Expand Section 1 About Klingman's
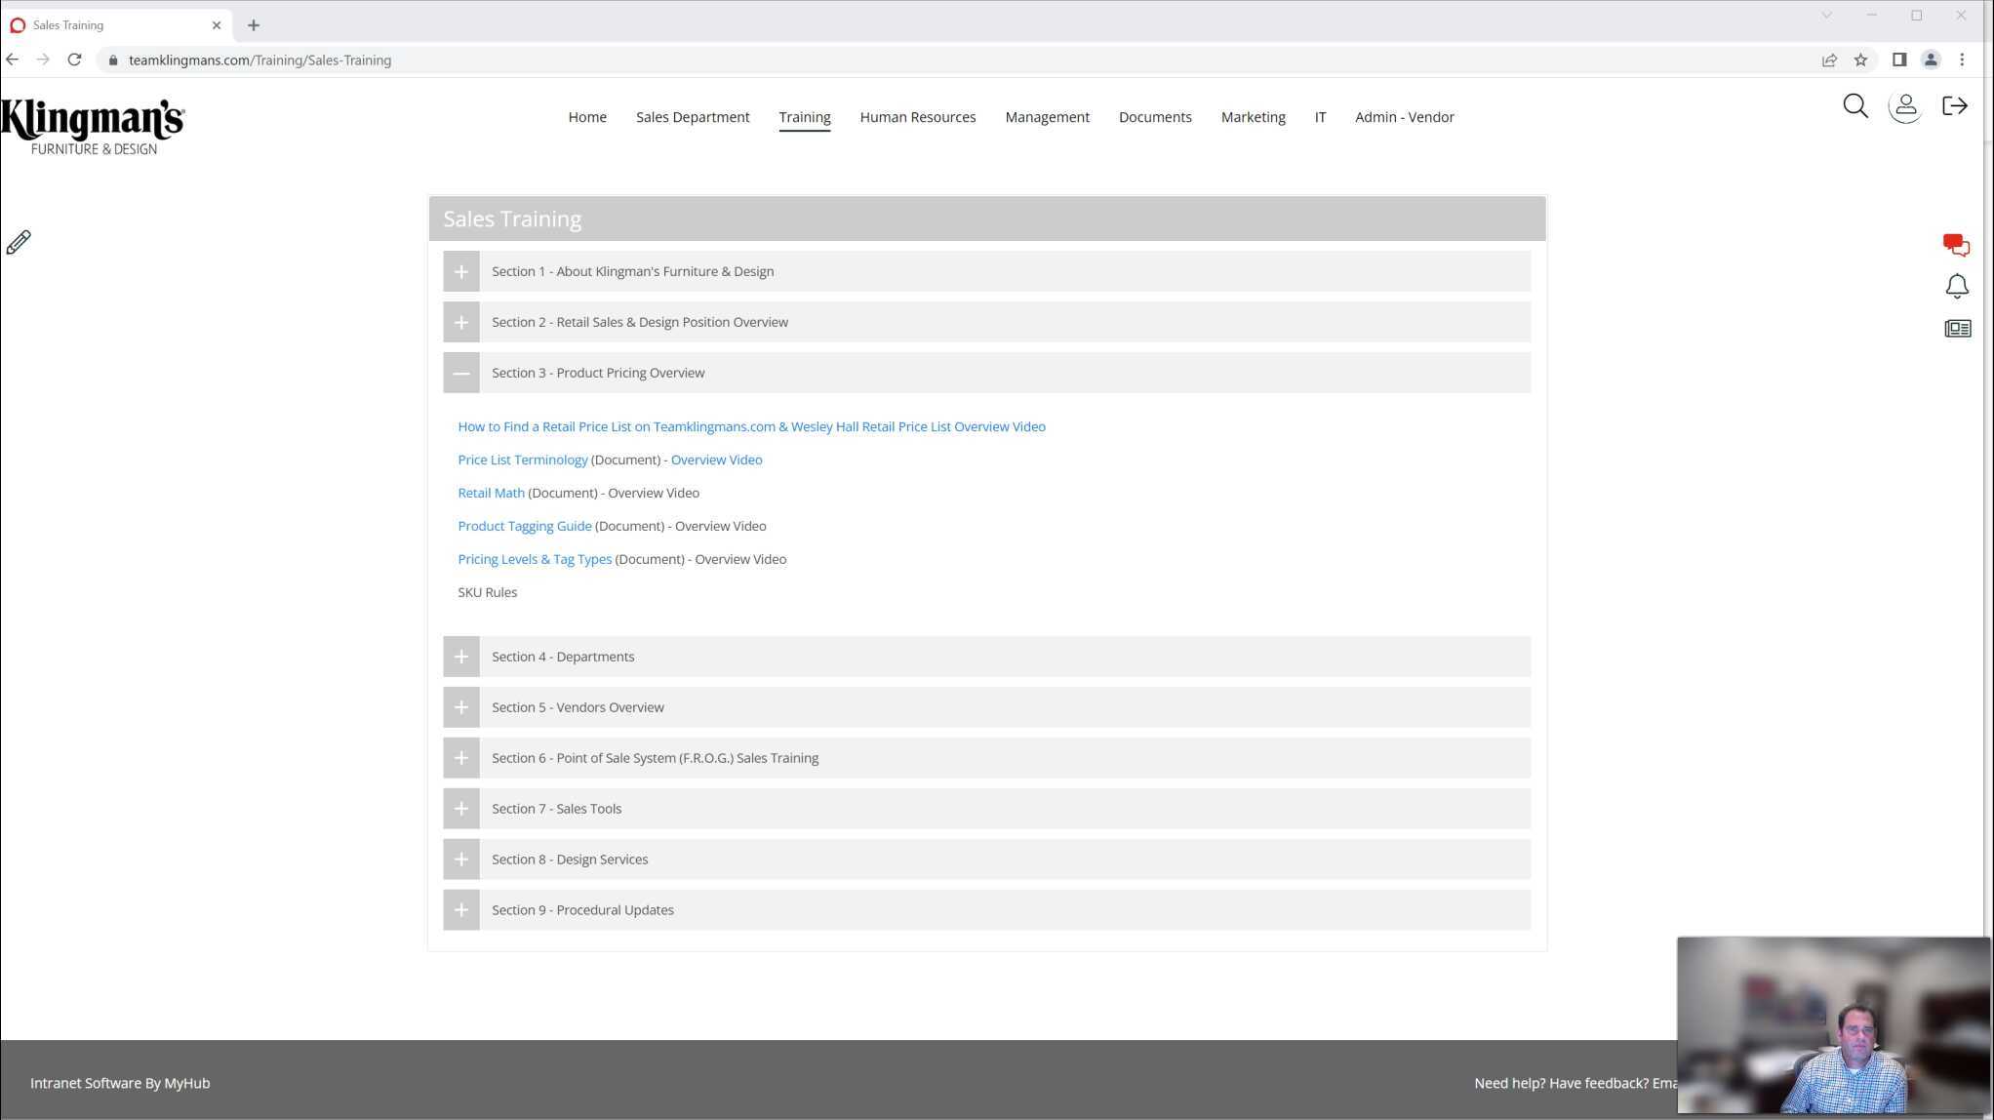The width and height of the screenshot is (1994, 1120). tap(461, 272)
